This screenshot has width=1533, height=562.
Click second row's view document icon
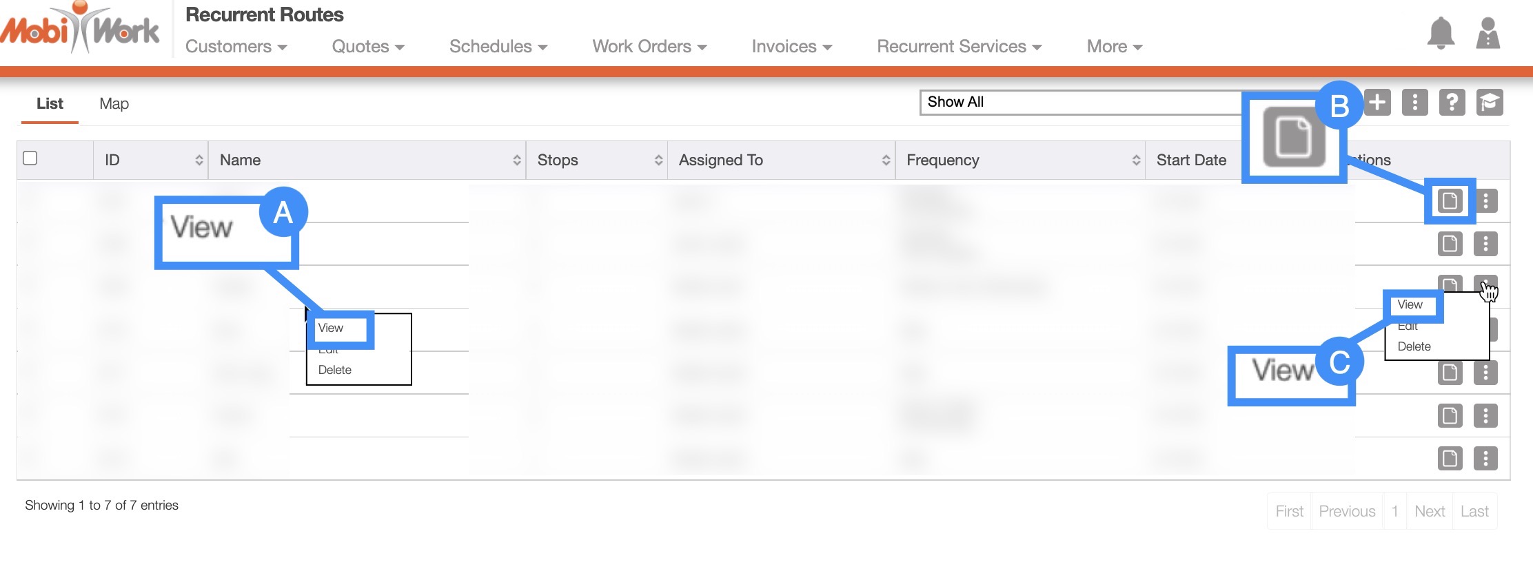1450,244
